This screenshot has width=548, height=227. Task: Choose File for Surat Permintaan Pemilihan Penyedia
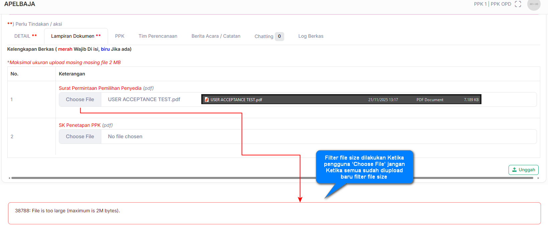[x=80, y=99]
